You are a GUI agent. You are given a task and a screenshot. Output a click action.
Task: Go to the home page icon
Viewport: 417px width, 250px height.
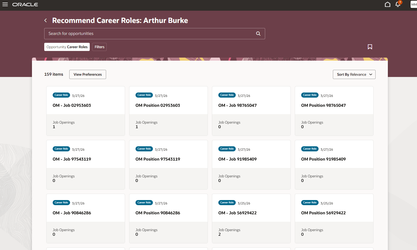coord(388,4)
